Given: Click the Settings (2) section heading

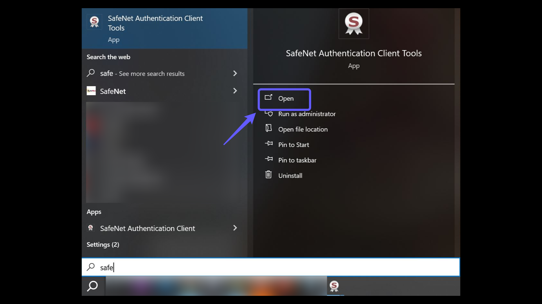Looking at the screenshot, I should [103, 245].
